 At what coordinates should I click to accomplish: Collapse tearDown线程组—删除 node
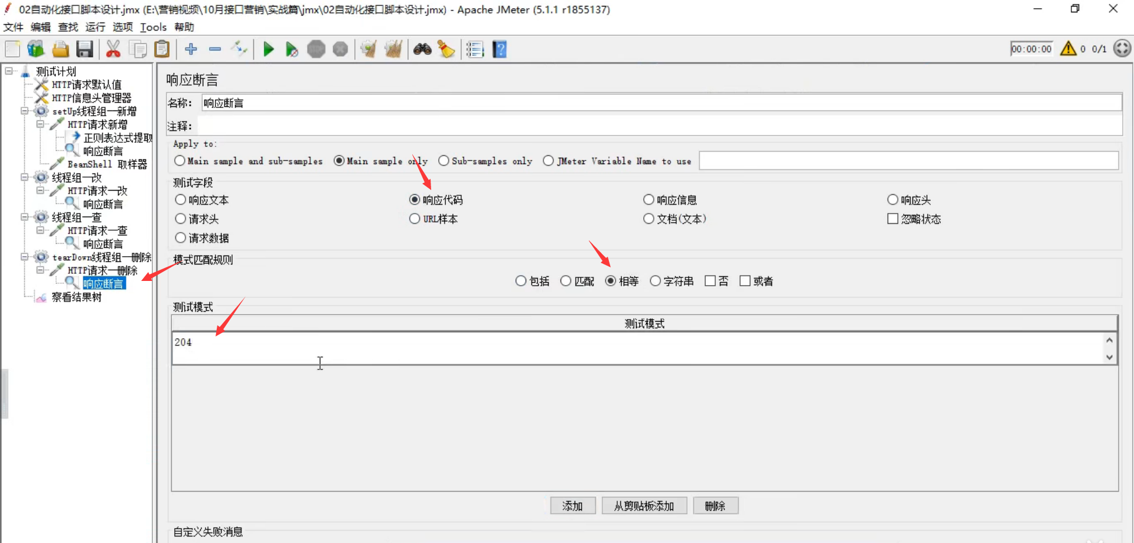pos(25,257)
